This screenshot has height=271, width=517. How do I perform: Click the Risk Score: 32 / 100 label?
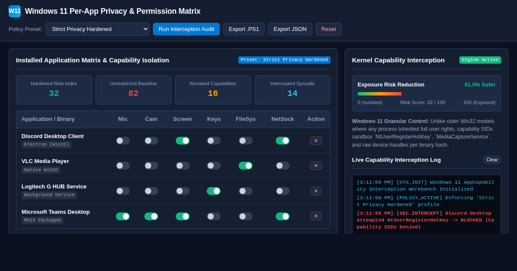click(x=423, y=102)
